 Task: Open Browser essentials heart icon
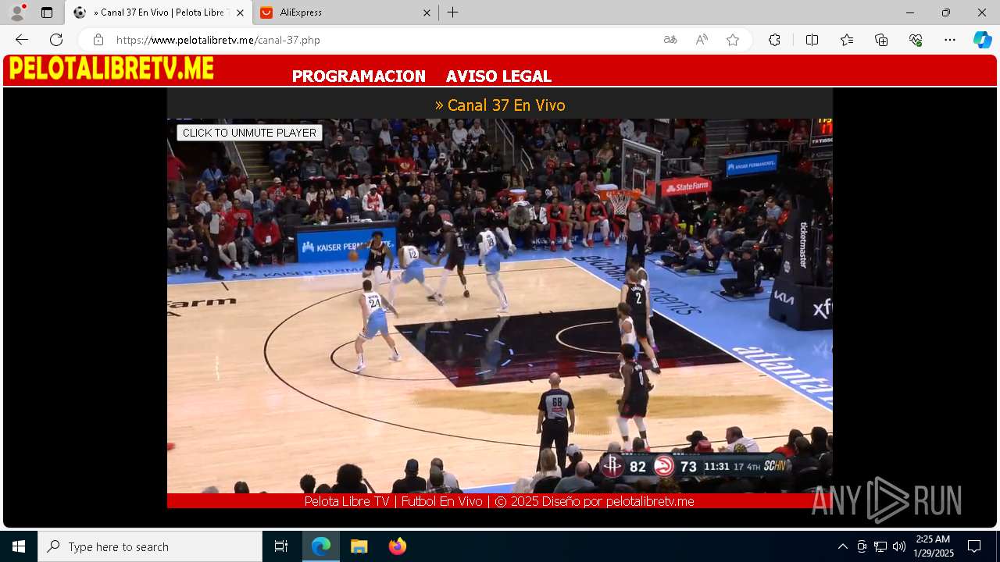[x=916, y=40]
